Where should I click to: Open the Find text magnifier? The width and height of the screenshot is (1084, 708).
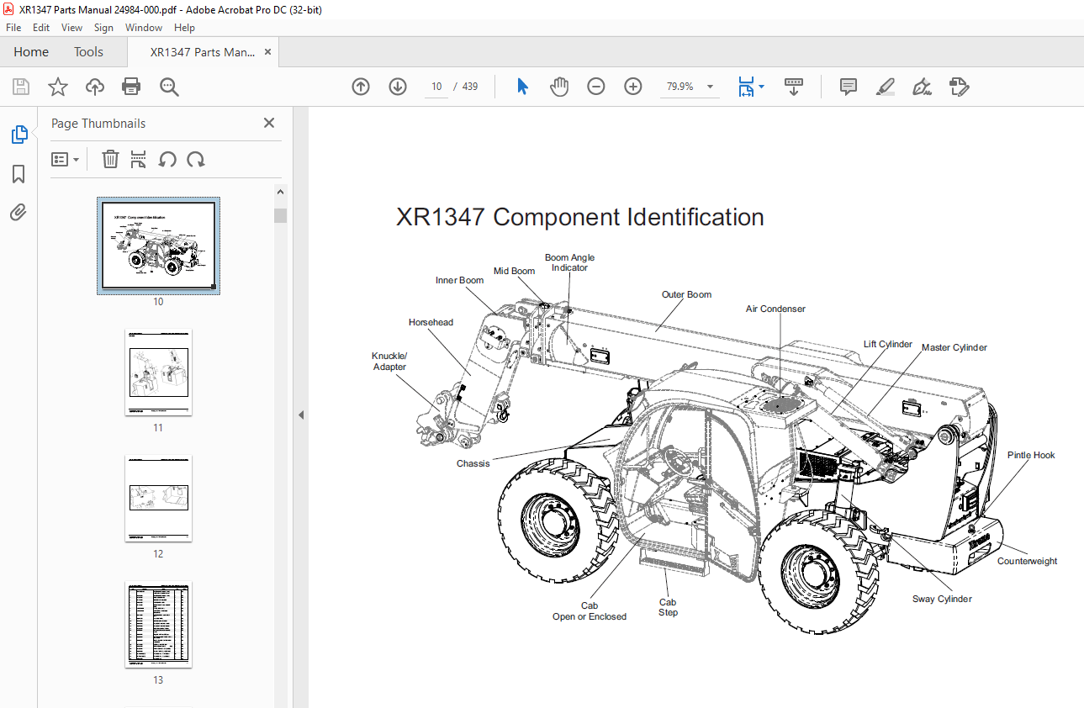[x=169, y=87]
